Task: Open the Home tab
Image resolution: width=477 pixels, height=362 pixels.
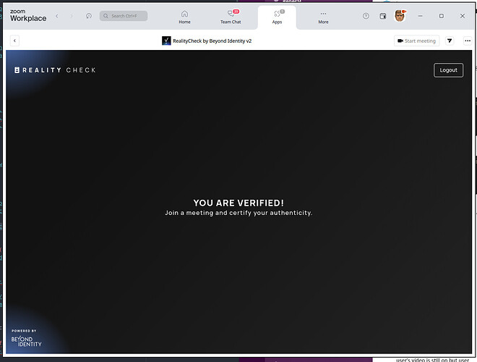Action: 184,17
